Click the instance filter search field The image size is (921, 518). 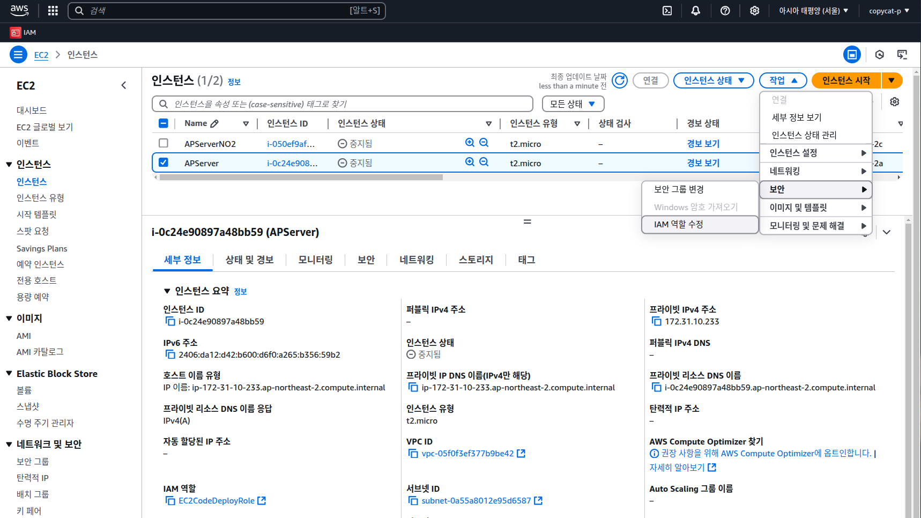pyautogui.click(x=343, y=104)
